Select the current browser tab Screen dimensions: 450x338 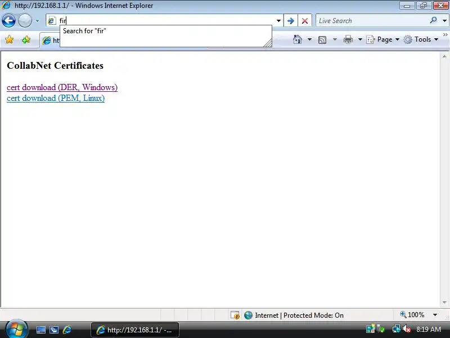pyautogui.click(x=50, y=41)
